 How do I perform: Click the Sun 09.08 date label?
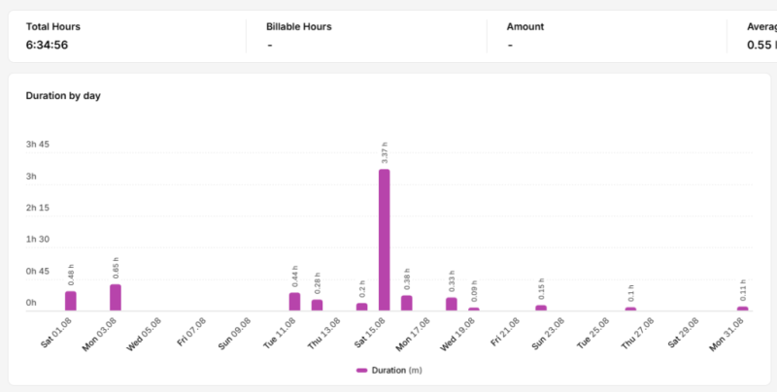tap(234, 334)
